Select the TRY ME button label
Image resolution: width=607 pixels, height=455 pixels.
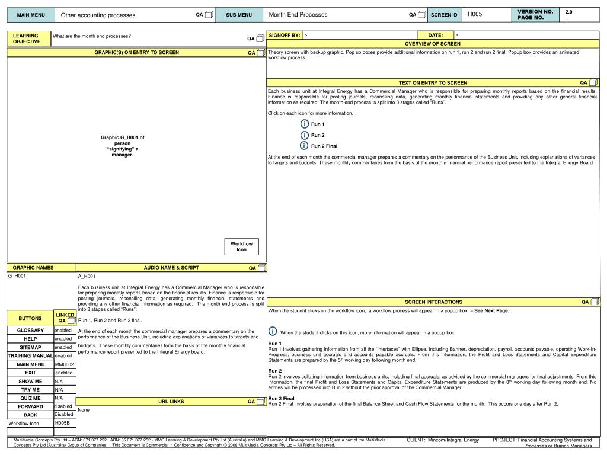pyautogui.click(x=30, y=390)
